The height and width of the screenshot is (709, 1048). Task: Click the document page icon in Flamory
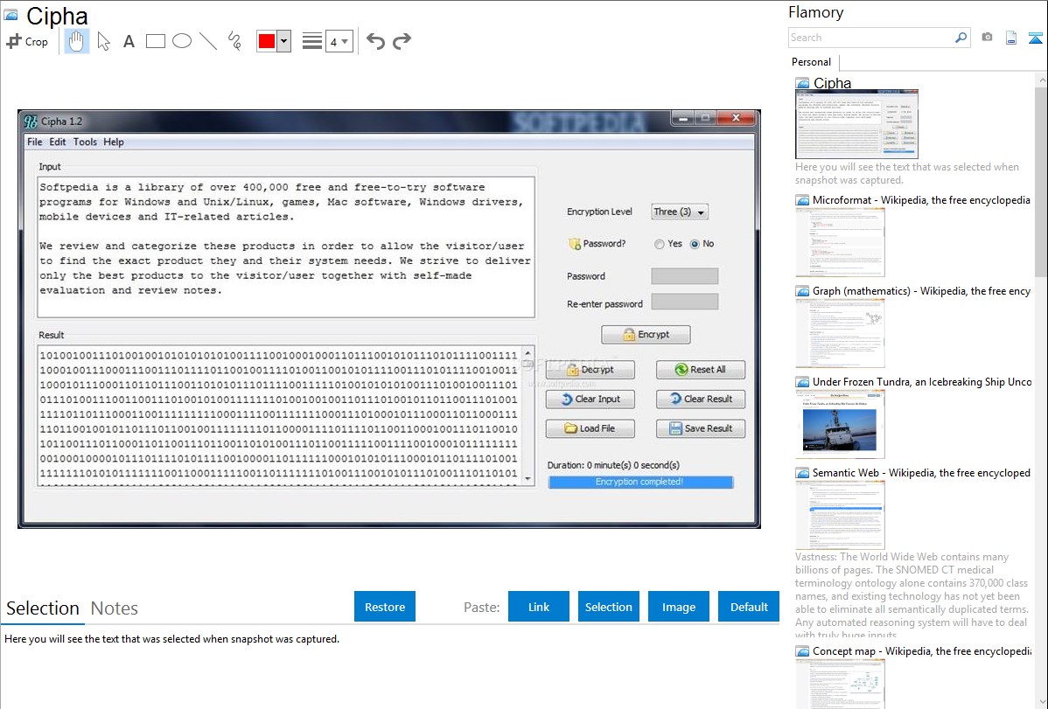click(x=1011, y=38)
